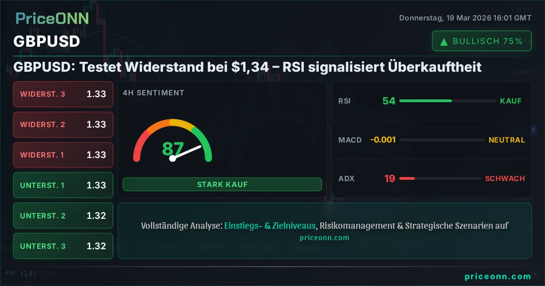Select the WIDERST. 3 resistance level
Screen dimensions: 545x286
(x=63, y=94)
